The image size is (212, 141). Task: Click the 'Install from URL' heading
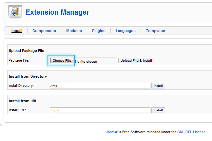[x=23, y=101]
